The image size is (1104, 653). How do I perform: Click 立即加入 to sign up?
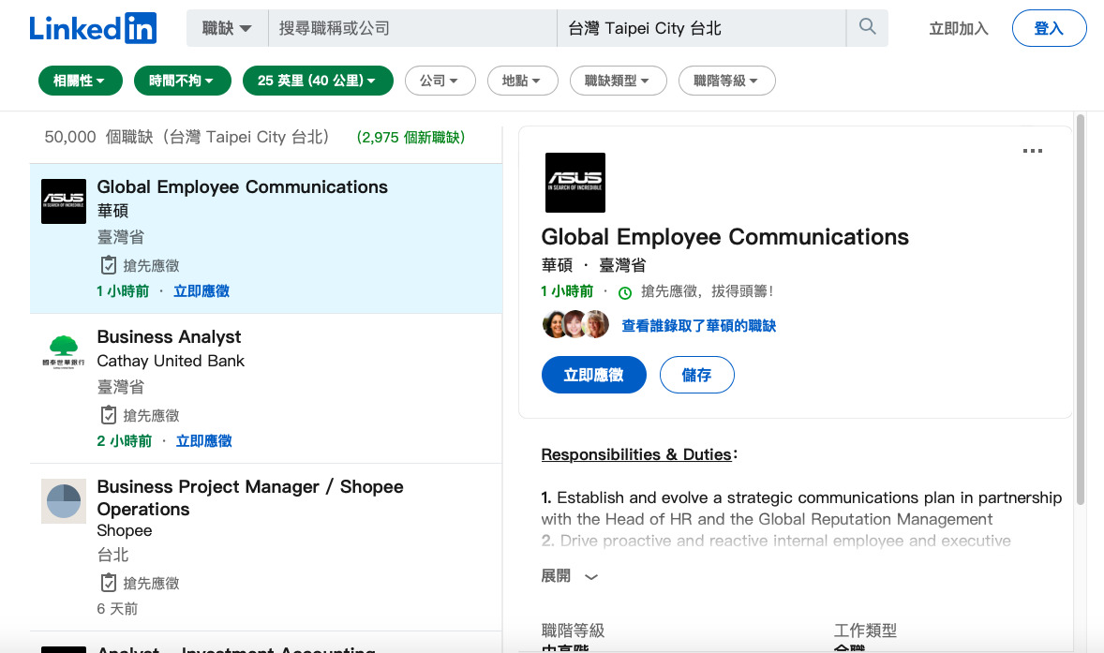(958, 28)
